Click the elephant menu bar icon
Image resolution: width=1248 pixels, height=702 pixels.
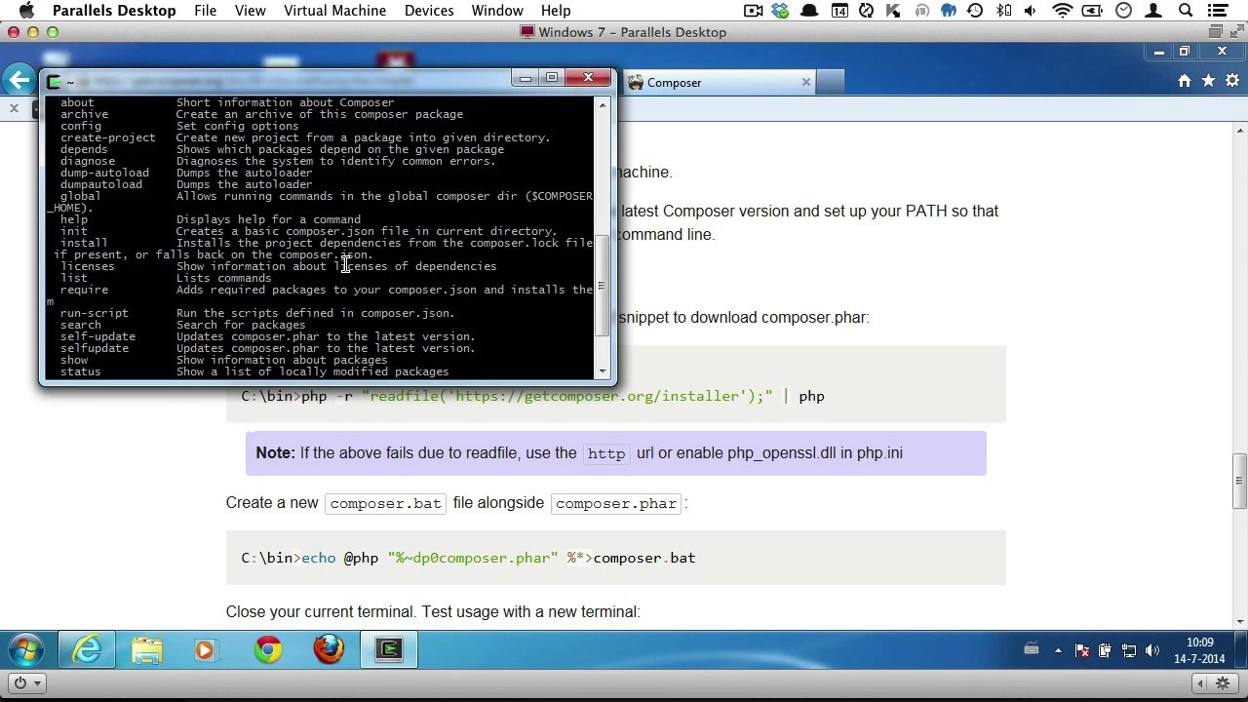click(x=948, y=11)
